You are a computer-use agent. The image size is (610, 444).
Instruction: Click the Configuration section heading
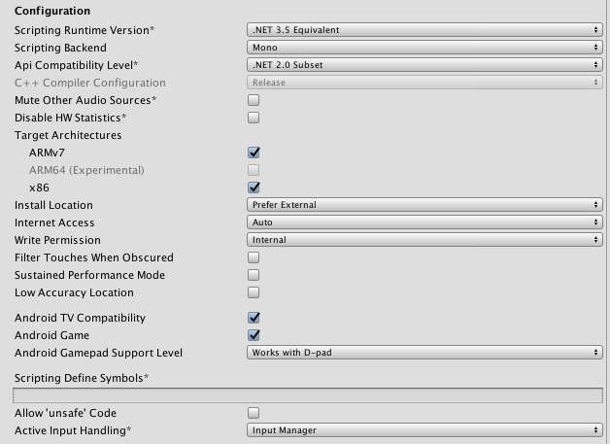(52, 11)
